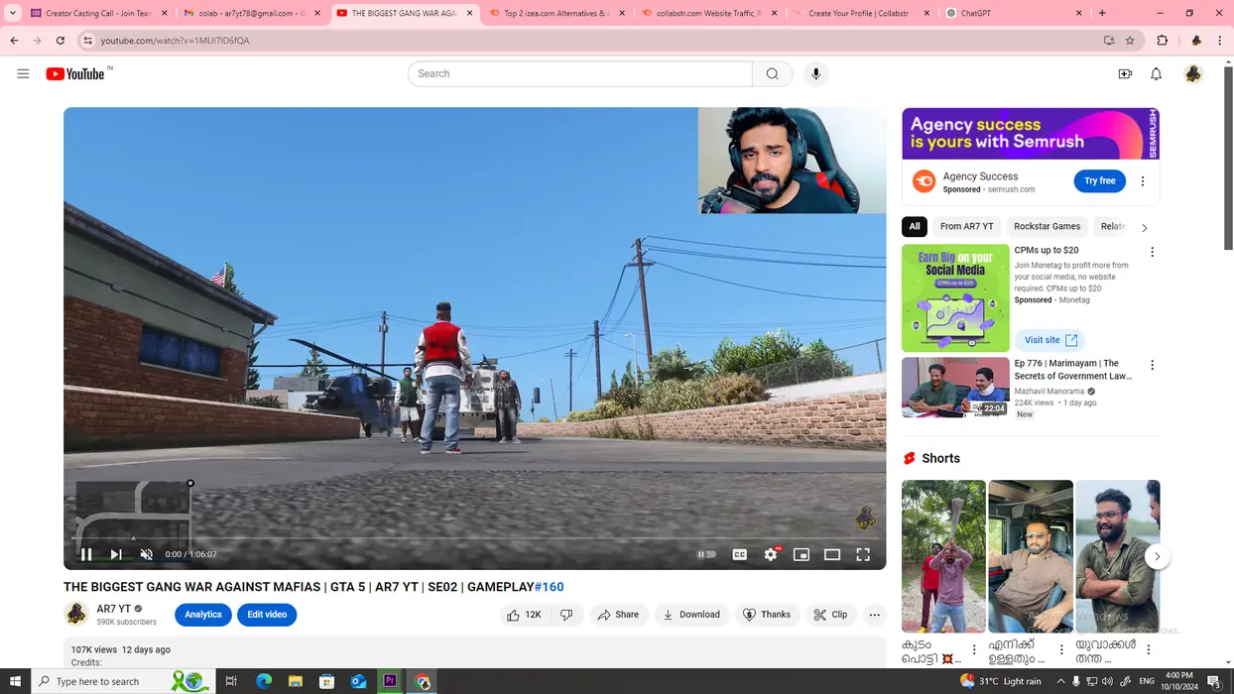Screen dimensions: 1234x694
Task: Toggle closed captions
Action: tap(739, 554)
